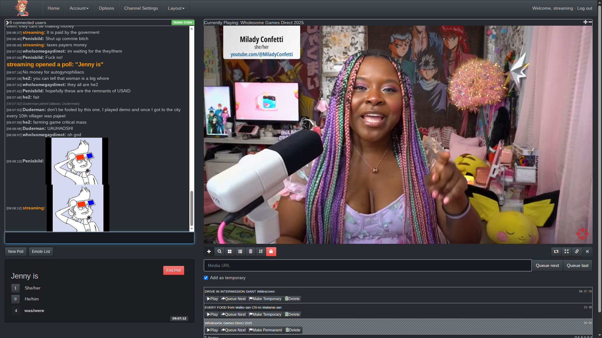This screenshot has height=338, width=602.
Task: Click the get playlist link icon
Action: [577, 252]
